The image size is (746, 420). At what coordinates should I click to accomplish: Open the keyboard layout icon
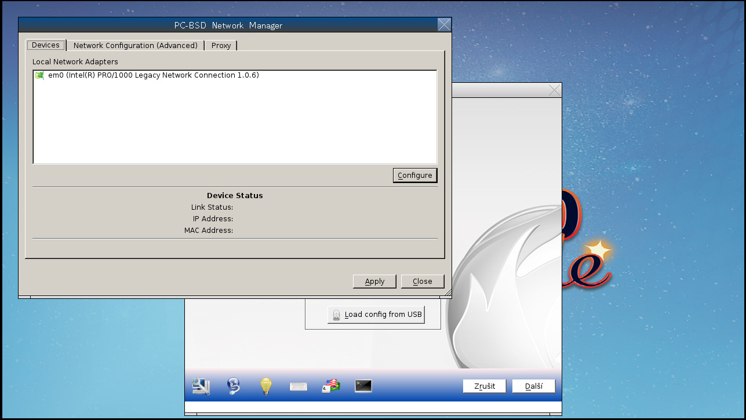[x=298, y=386]
